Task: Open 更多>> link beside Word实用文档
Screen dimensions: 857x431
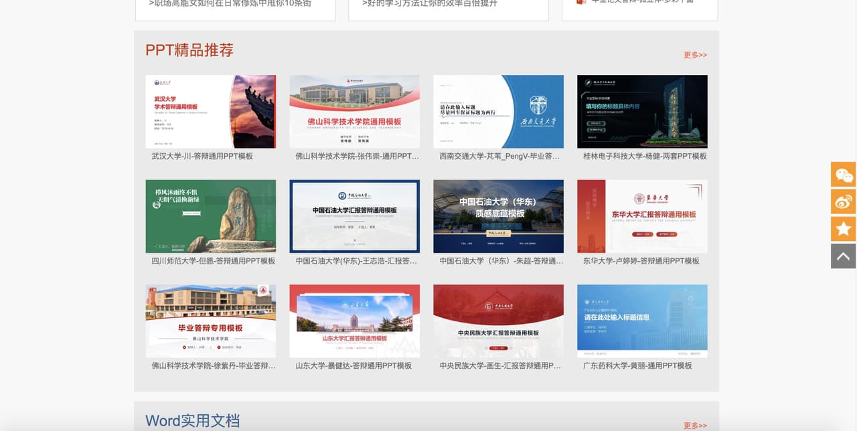Action: 695,426
